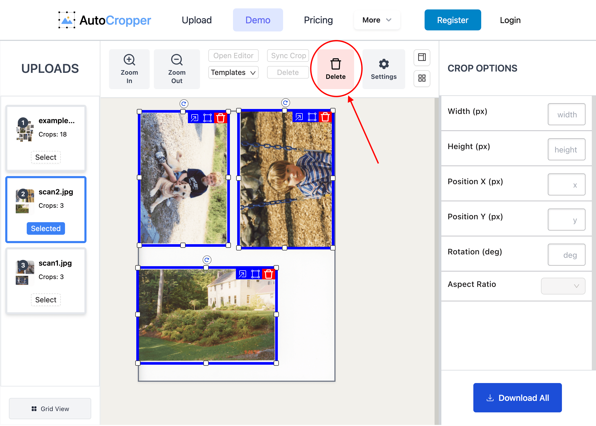The width and height of the screenshot is (596, 426).
Task: Open the dog photo crop in editor
Action: pyautogui.click(x=194, y=118)
